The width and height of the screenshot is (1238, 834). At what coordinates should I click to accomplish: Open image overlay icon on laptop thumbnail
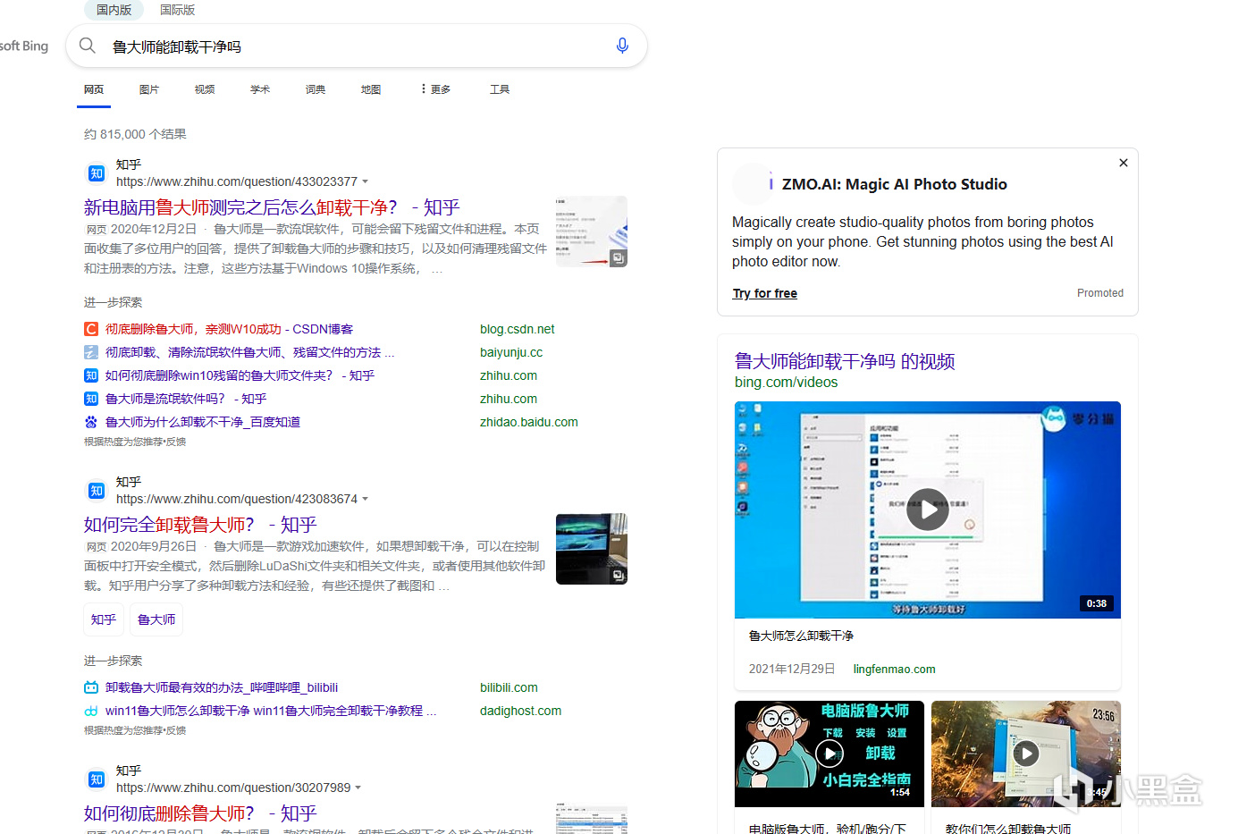tap(618, 576)
